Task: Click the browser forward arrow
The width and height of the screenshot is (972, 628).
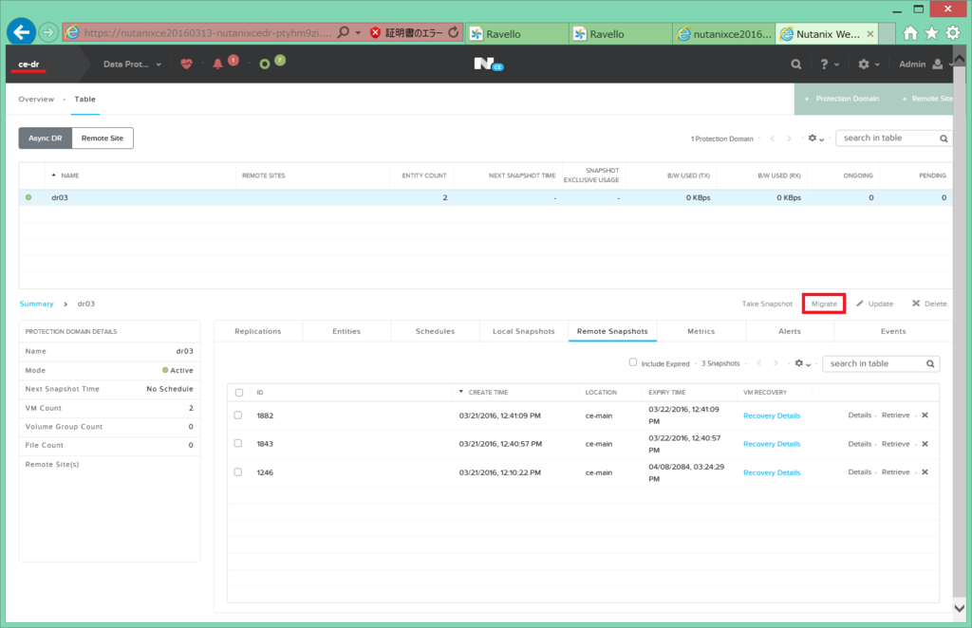Action: coord(48,32)
